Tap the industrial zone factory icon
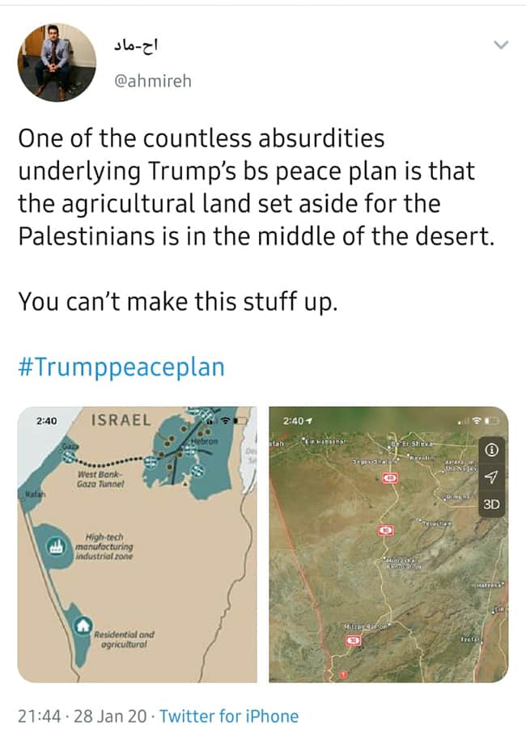Image resolution: width=526 pixels, height=742 pixels. pyautogui.click(x=57, y=546)
